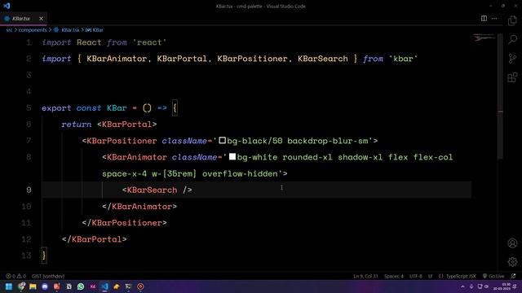Click the editor vertical scrollbar
Viewport: 522px width, 293px height.
[500, 96]
